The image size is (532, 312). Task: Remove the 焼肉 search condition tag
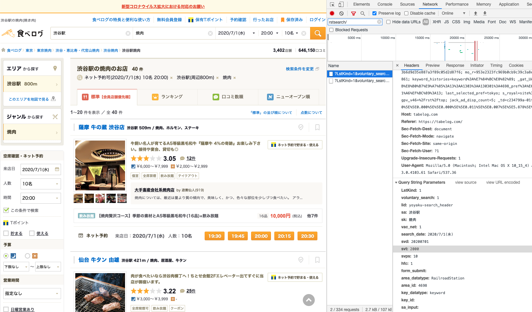tap(234, 78)
